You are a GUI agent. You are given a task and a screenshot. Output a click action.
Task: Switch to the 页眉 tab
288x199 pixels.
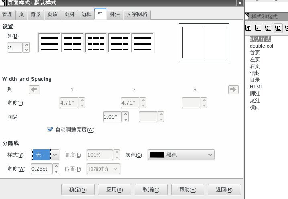tap(53, 14)
